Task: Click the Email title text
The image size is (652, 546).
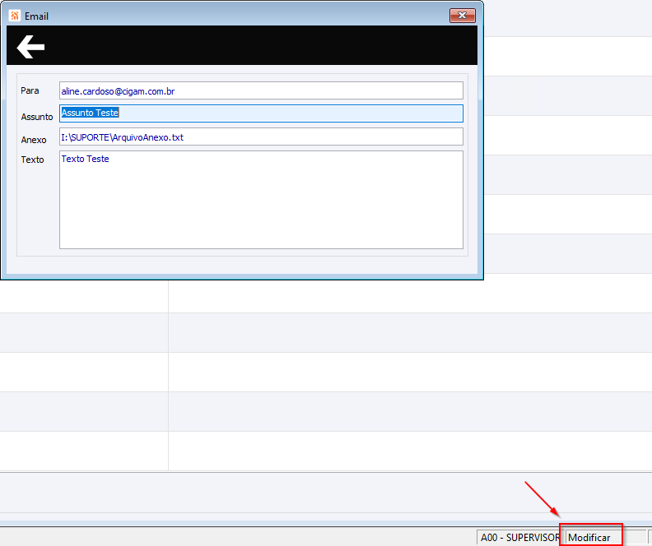Action: click(36, 16)
